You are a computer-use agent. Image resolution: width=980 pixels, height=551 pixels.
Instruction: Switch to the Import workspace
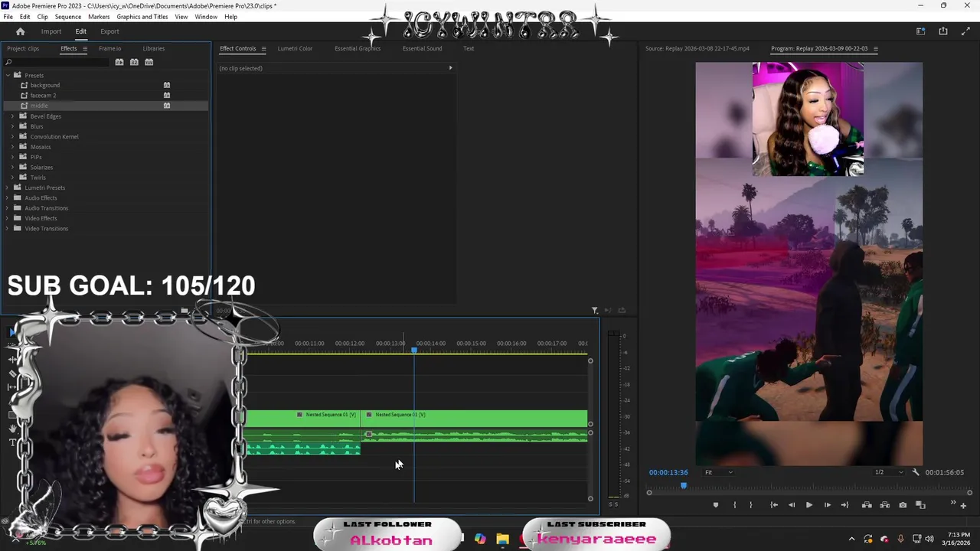(51, 31)
